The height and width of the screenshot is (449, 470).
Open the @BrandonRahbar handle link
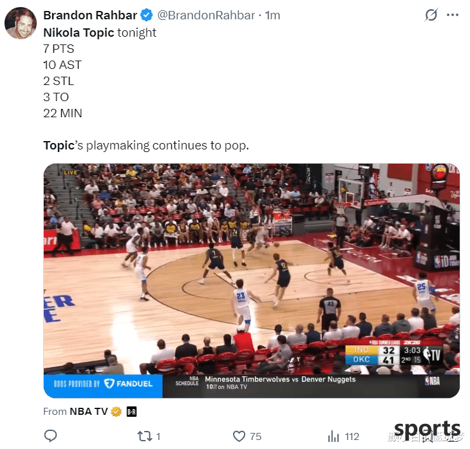pyautogui.click(x=206, y=15)
